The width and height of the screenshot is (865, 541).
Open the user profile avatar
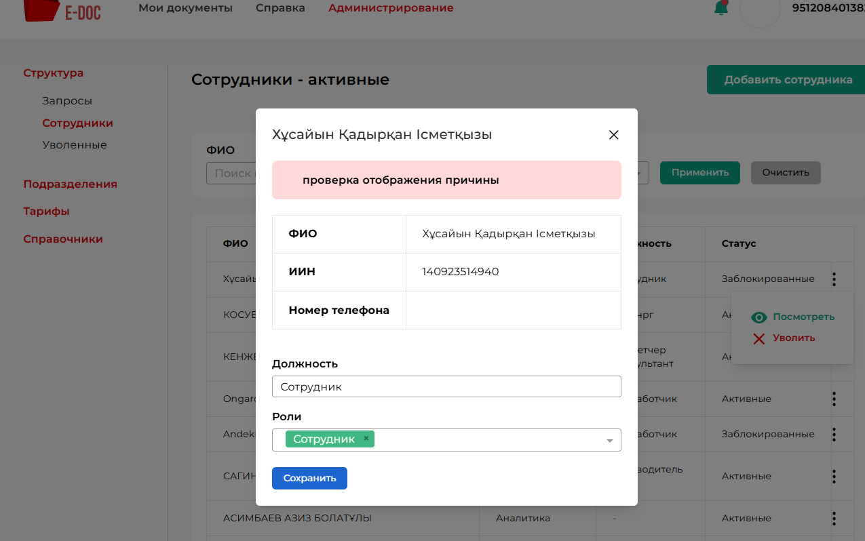pos(759,10)
